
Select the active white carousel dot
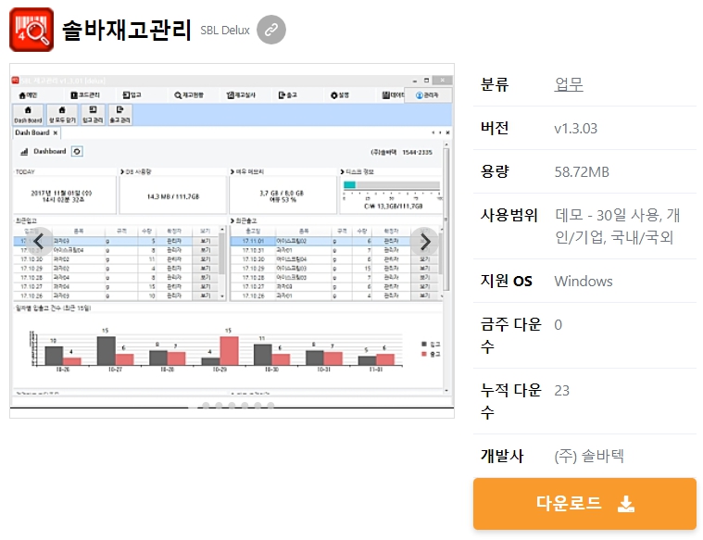click(193, 406)
